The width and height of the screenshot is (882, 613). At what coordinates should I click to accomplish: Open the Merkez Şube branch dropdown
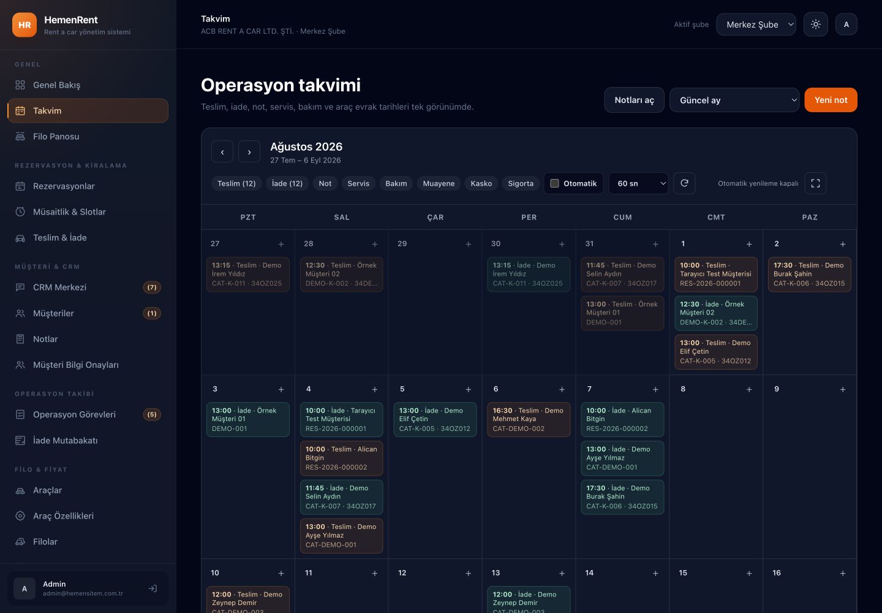(756, 25)
